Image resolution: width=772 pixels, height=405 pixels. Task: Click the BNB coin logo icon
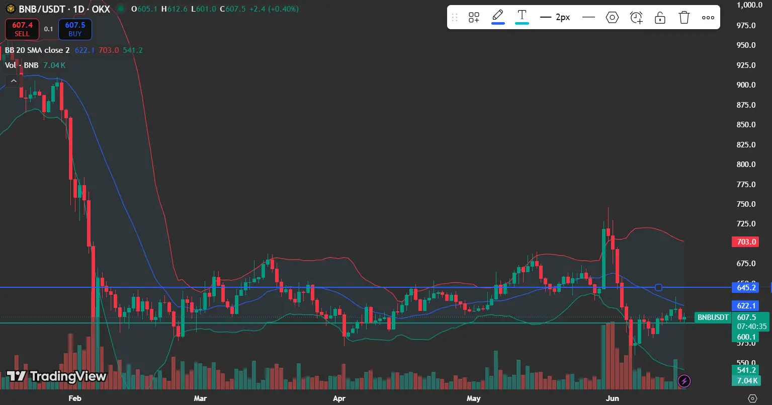[10, 9]
